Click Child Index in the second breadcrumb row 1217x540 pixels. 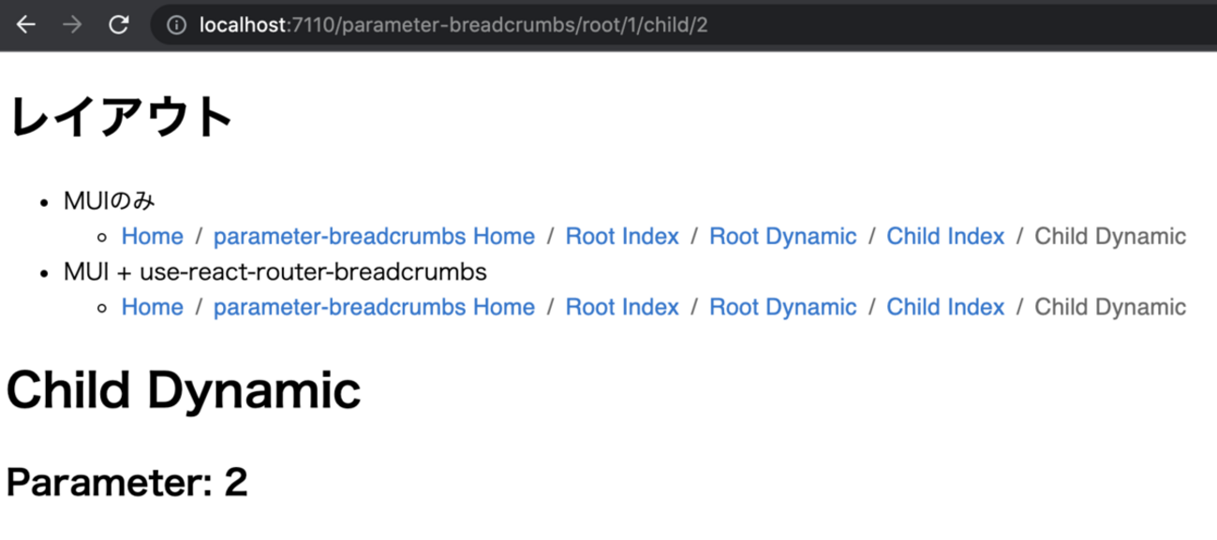tap(945, 307)
